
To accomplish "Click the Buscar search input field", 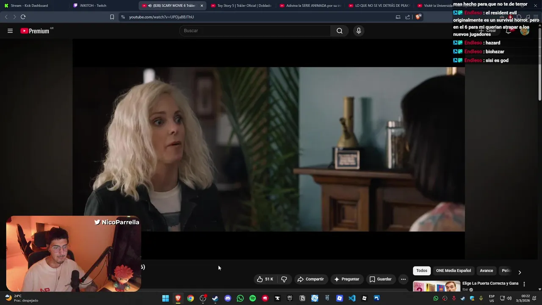I will tap(255, 30).
